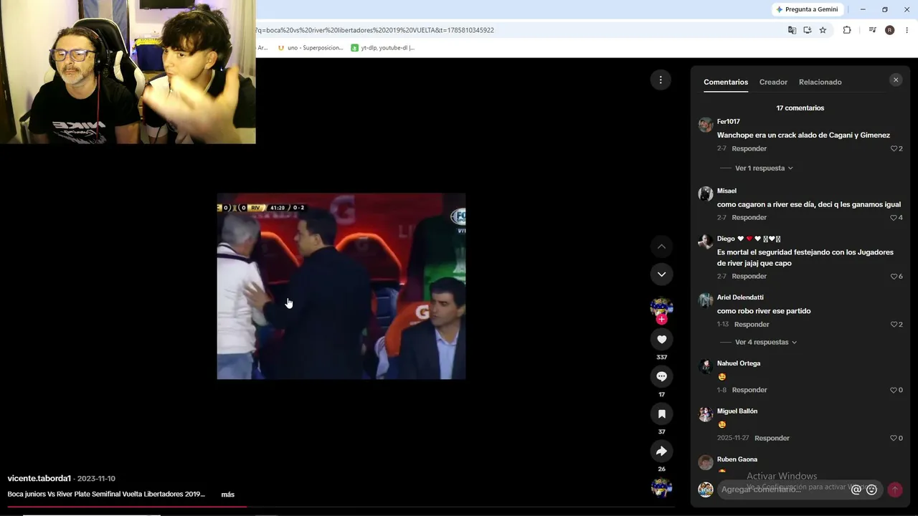Open Ruben Gaona's profile avatar

pyautogui.click(x=706, y=462)
